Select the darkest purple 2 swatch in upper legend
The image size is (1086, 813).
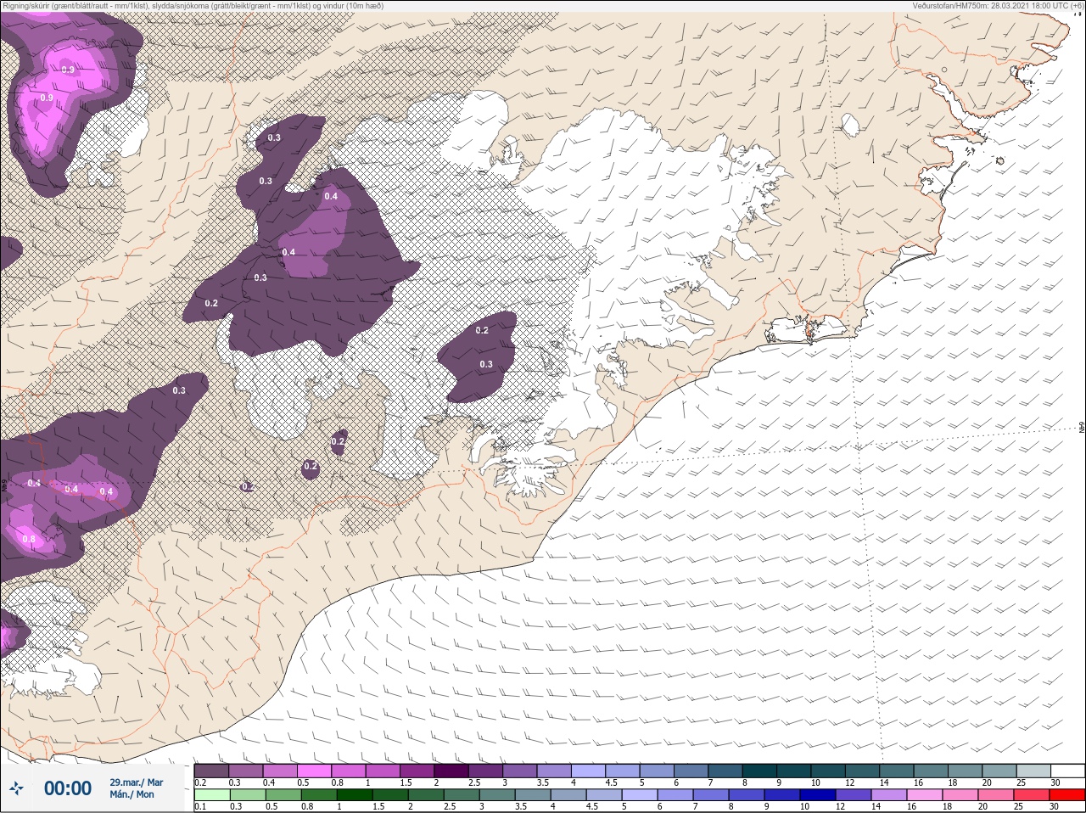pos(451,771)
